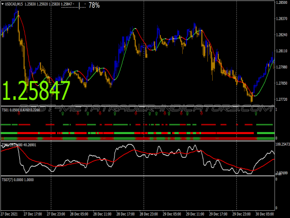Screen dimensions: 290x218
Task: Click the 27 Dec 17:00 time label
Action: pyautogui.click(x=33, y=214)
